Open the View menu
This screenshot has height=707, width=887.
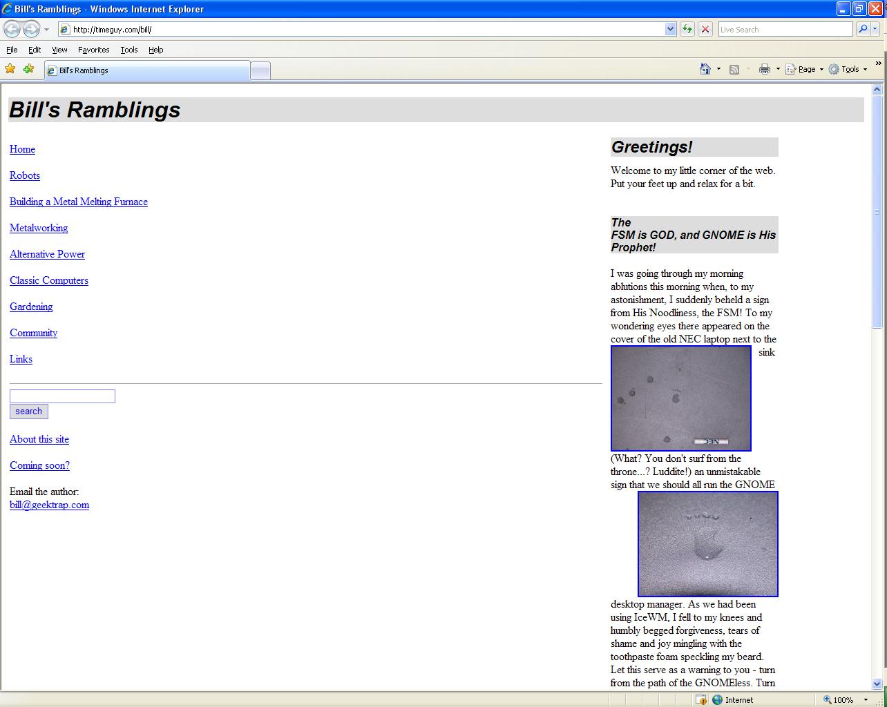[60, 50]
